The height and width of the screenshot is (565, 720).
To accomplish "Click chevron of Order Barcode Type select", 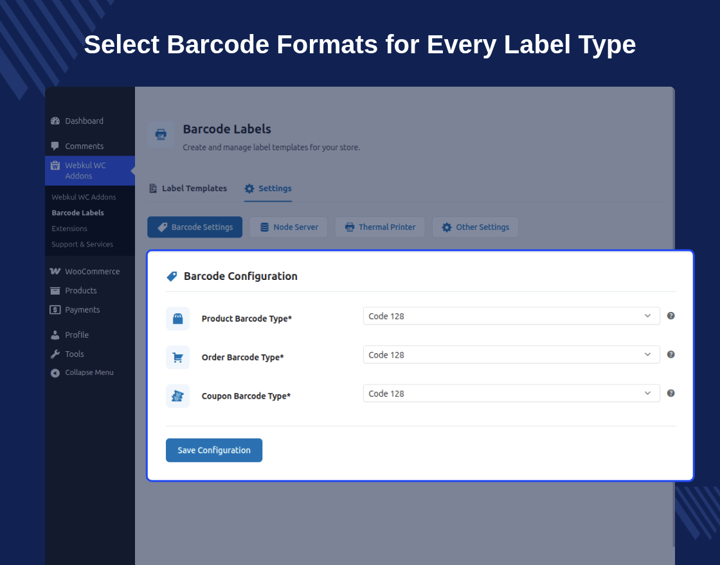I will point(647,354).
